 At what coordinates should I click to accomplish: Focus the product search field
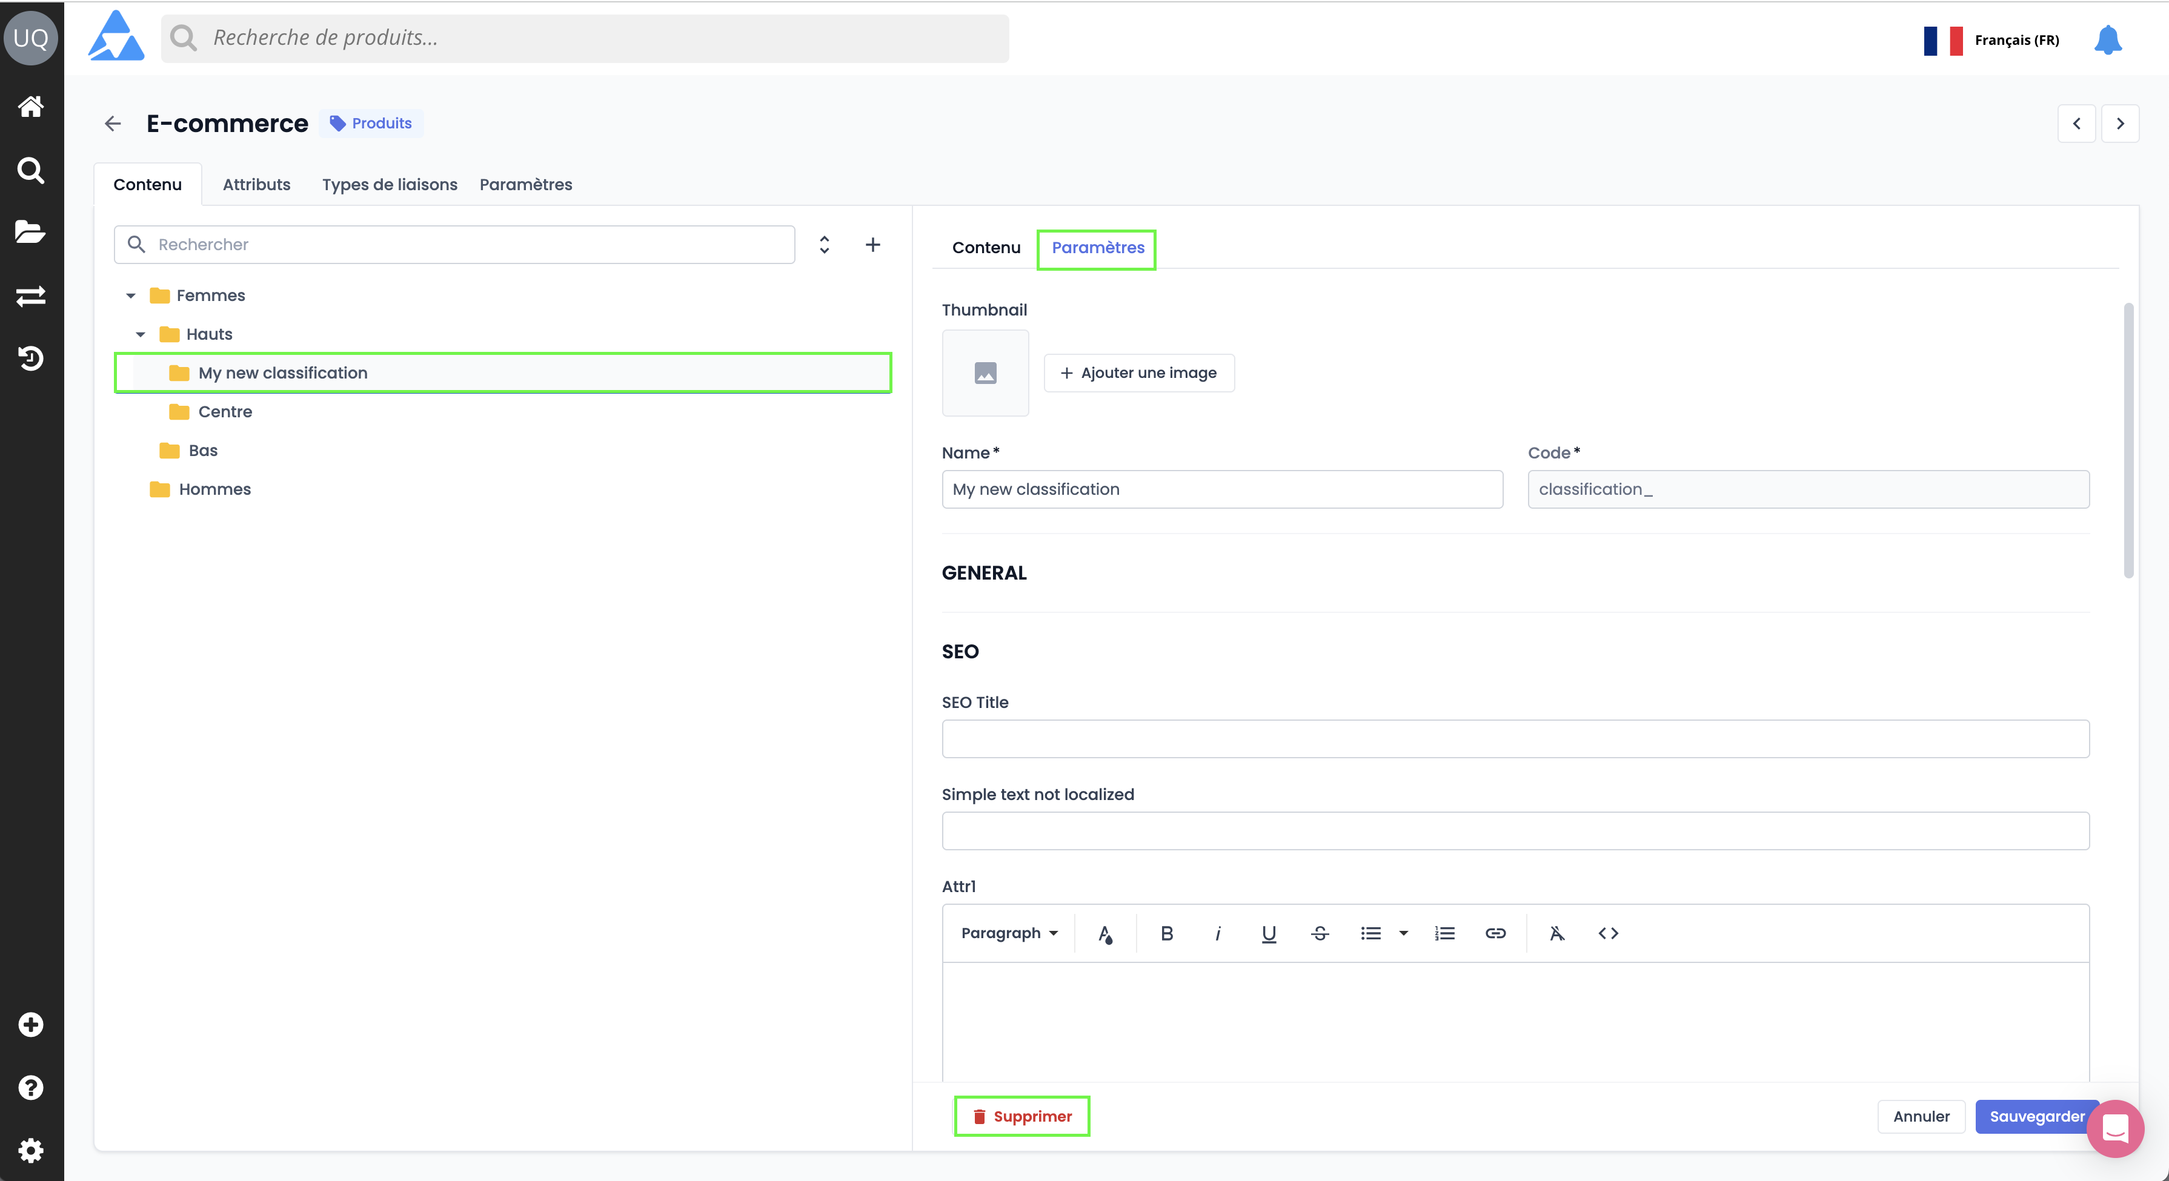585,38
